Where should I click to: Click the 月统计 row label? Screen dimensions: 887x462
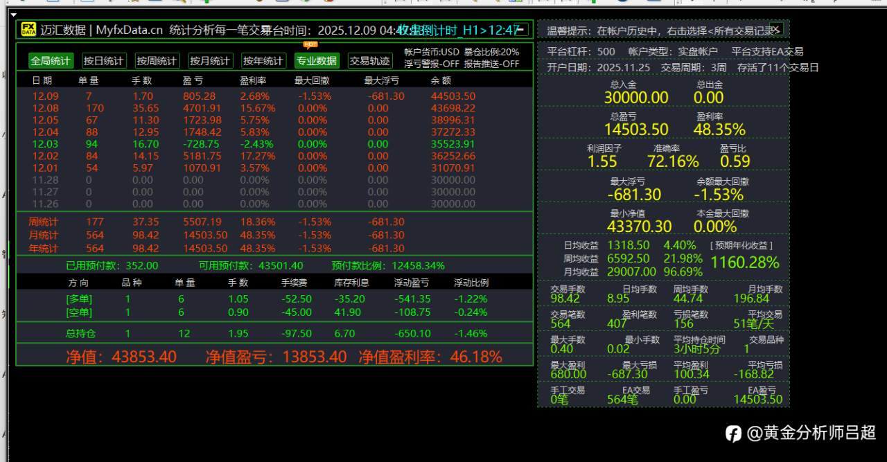(44, 235)
